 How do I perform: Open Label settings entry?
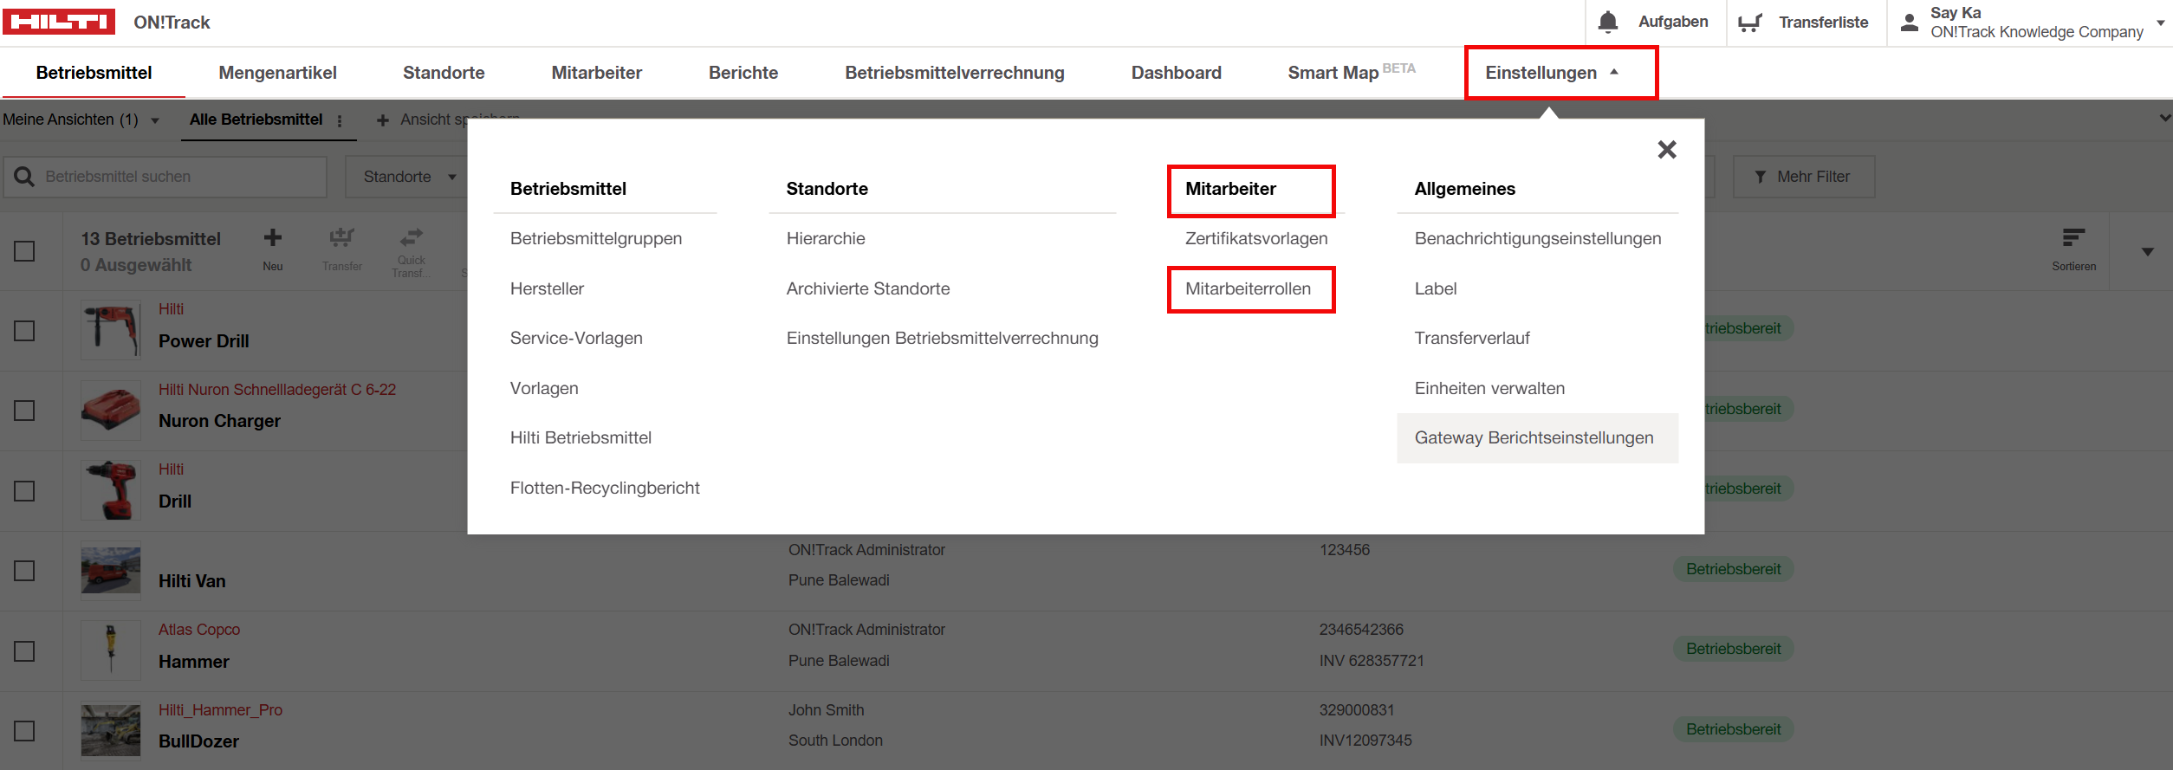pos(1436,289)
